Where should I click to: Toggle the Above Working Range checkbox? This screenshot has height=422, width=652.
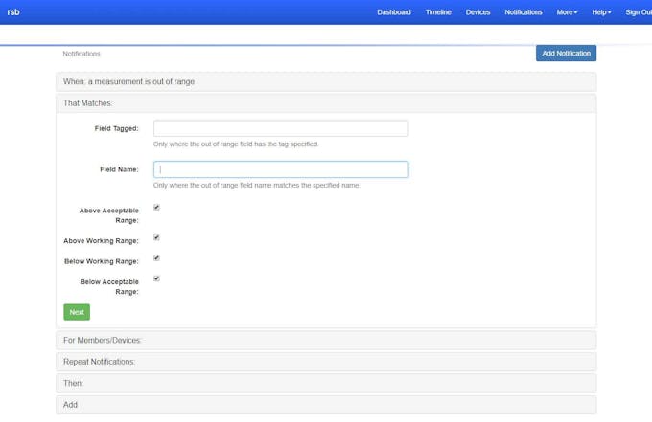pyautogui.click(x=156, y=237)
